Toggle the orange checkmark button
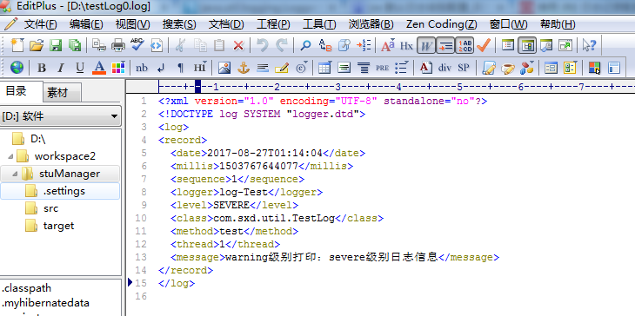This screenshot has height=316, width=635. (x=484, y=45)
